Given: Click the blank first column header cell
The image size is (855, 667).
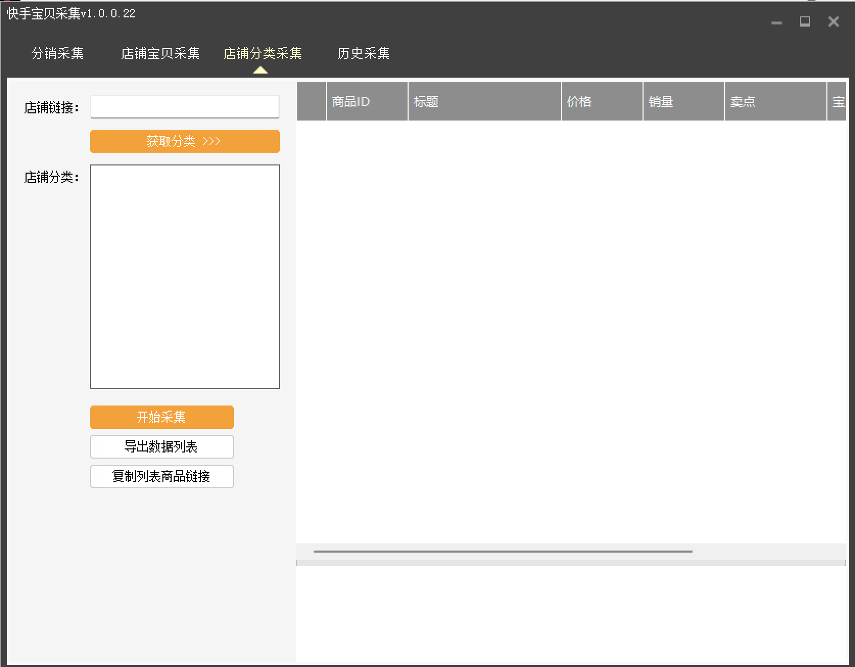Looking at the screenshot, I should point(312,102).
